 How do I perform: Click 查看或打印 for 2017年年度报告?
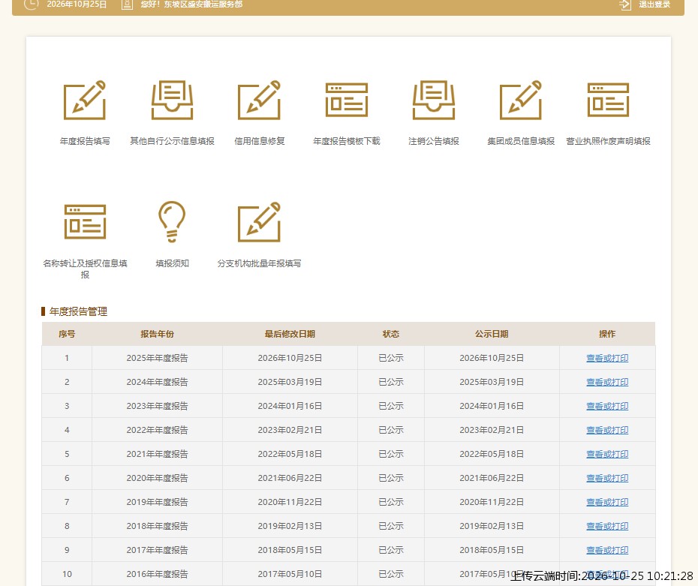tap(607, 551)
